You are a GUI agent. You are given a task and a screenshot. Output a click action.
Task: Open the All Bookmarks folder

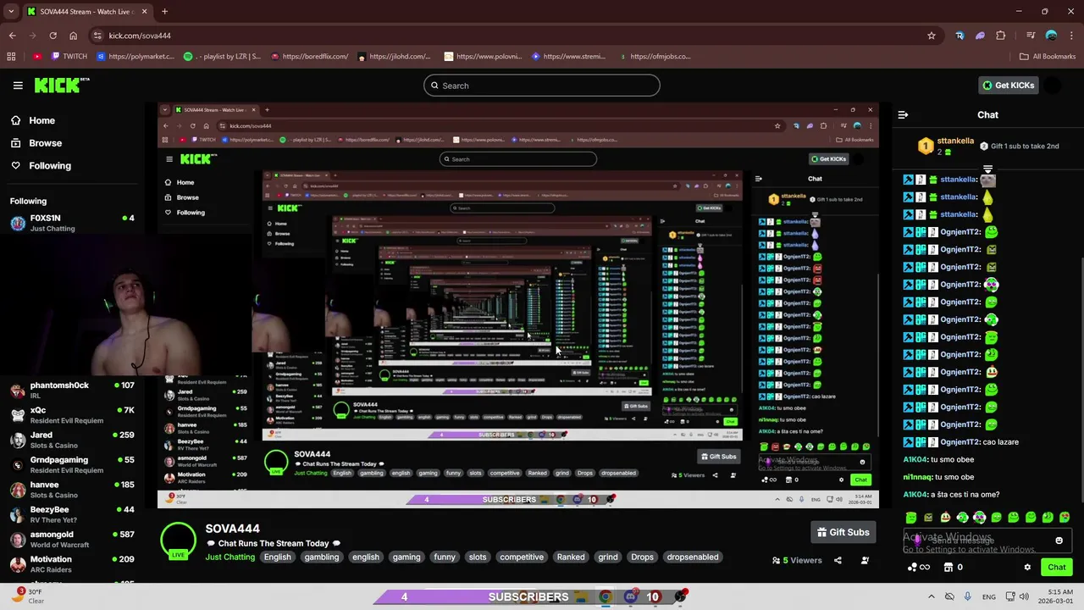tap(1048, 57)
